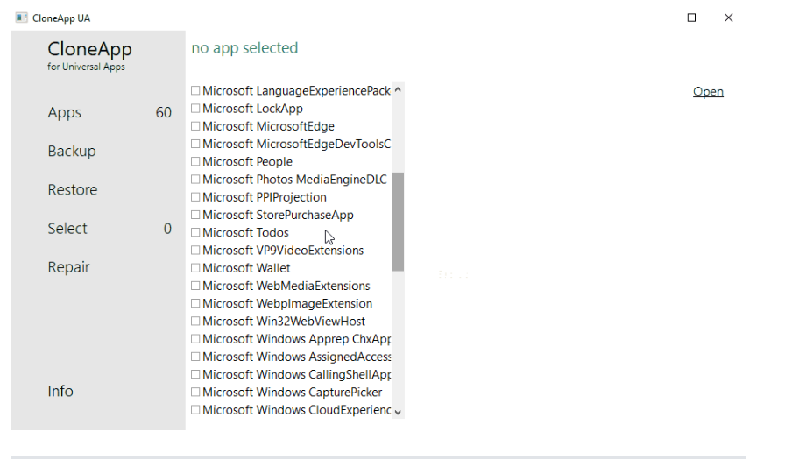Click the 'no app selected' heading

click(x=244, y=48)
